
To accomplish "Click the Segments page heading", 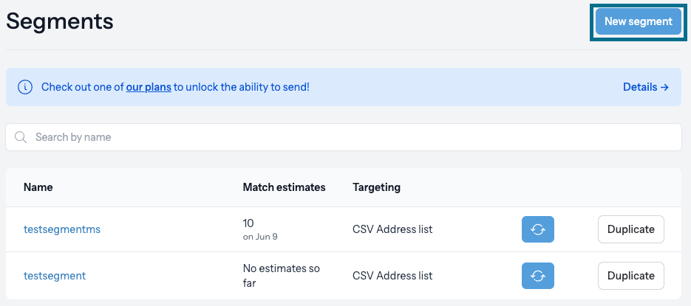I will pyautogui.click(x=60, y=21).
